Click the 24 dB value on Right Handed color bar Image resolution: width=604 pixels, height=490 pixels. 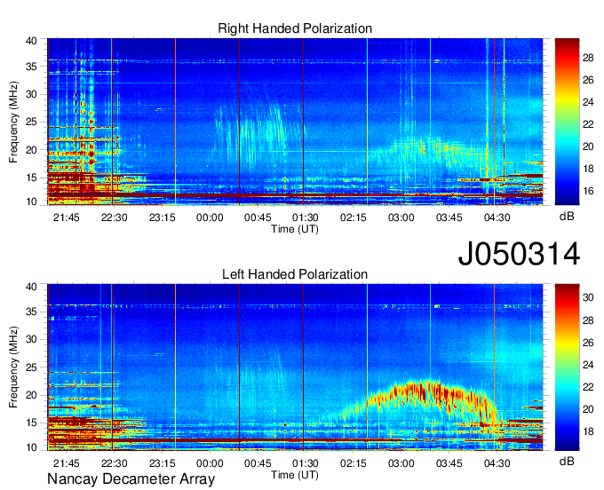[588, 102]
